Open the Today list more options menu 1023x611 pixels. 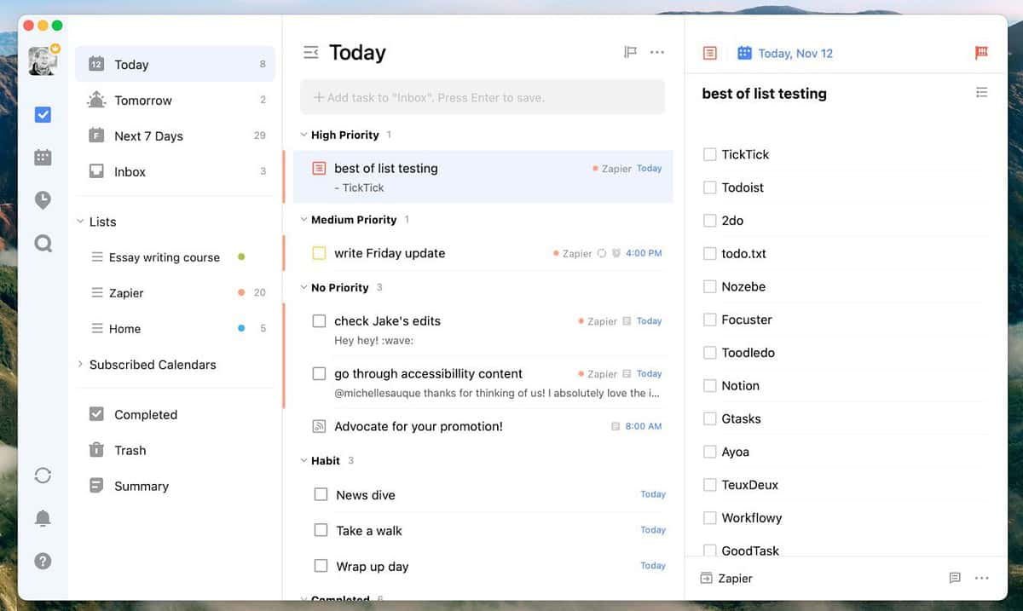pos(656,53)
